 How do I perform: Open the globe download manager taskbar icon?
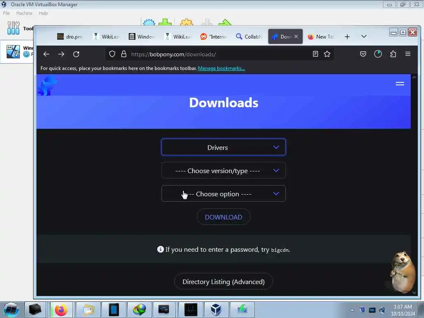tap(139, 310)
